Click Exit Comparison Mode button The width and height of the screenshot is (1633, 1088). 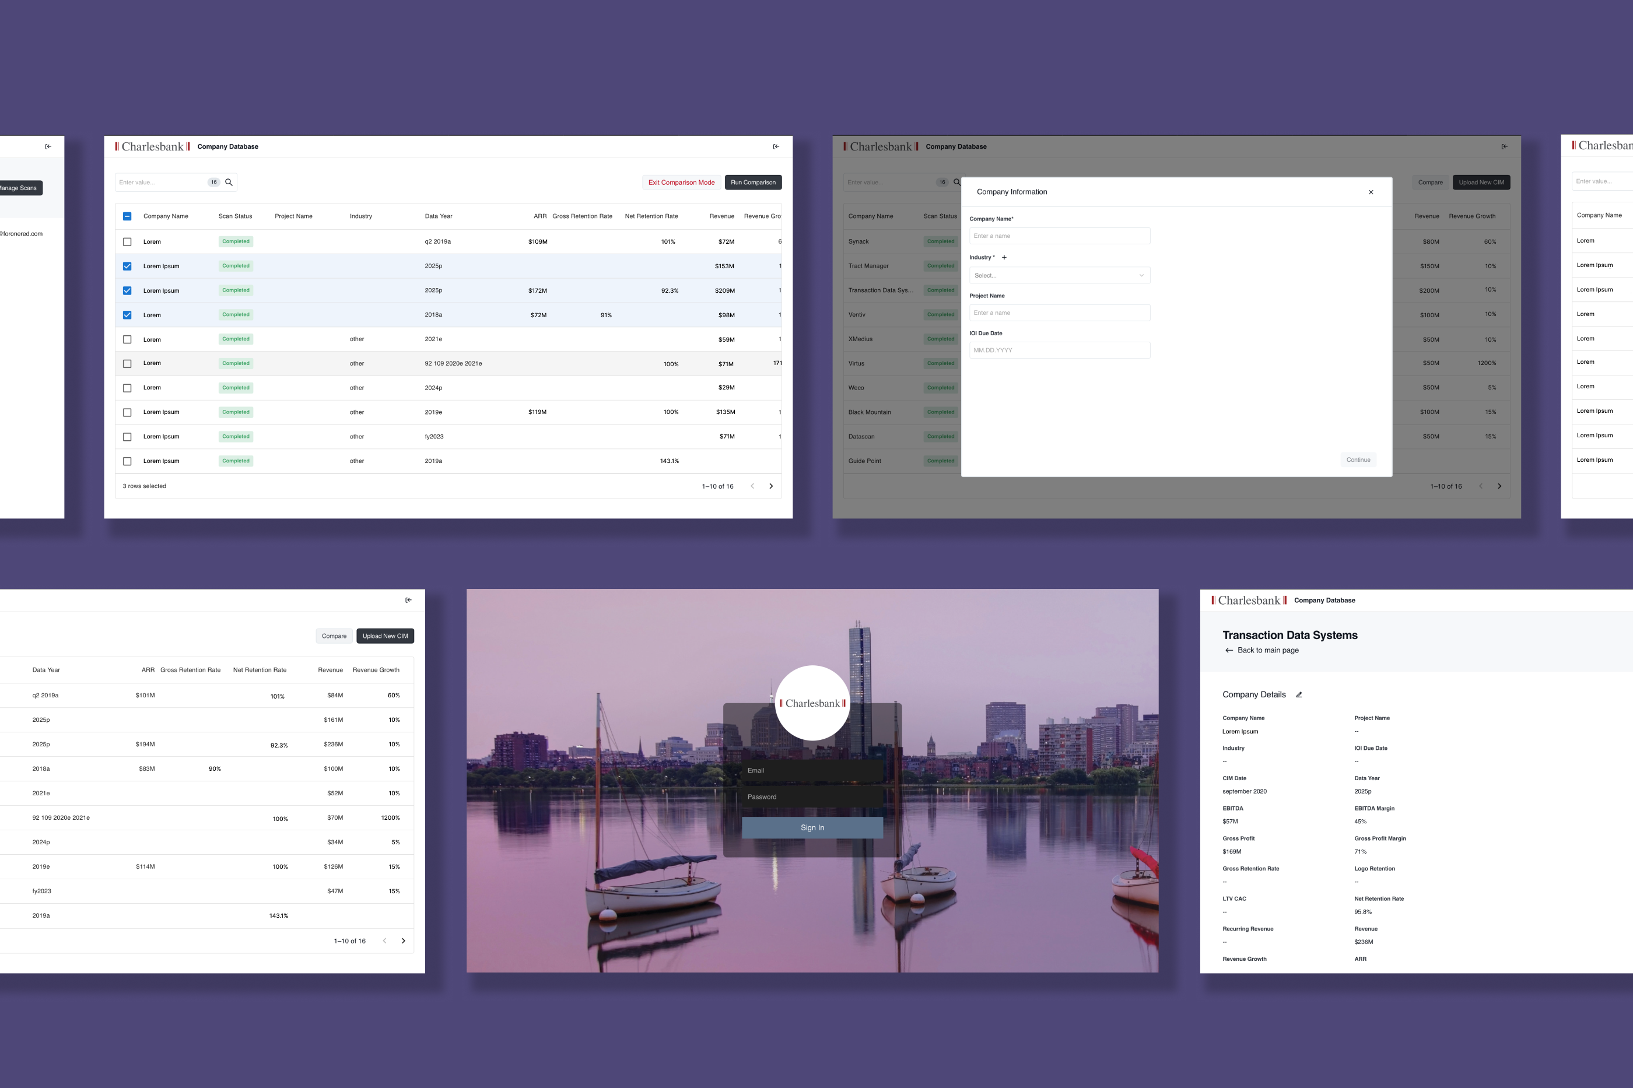[681, 182]
